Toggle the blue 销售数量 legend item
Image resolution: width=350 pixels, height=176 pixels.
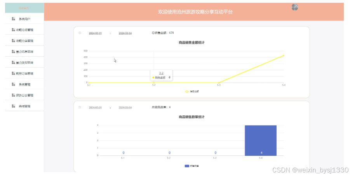(x=192, y=166)
